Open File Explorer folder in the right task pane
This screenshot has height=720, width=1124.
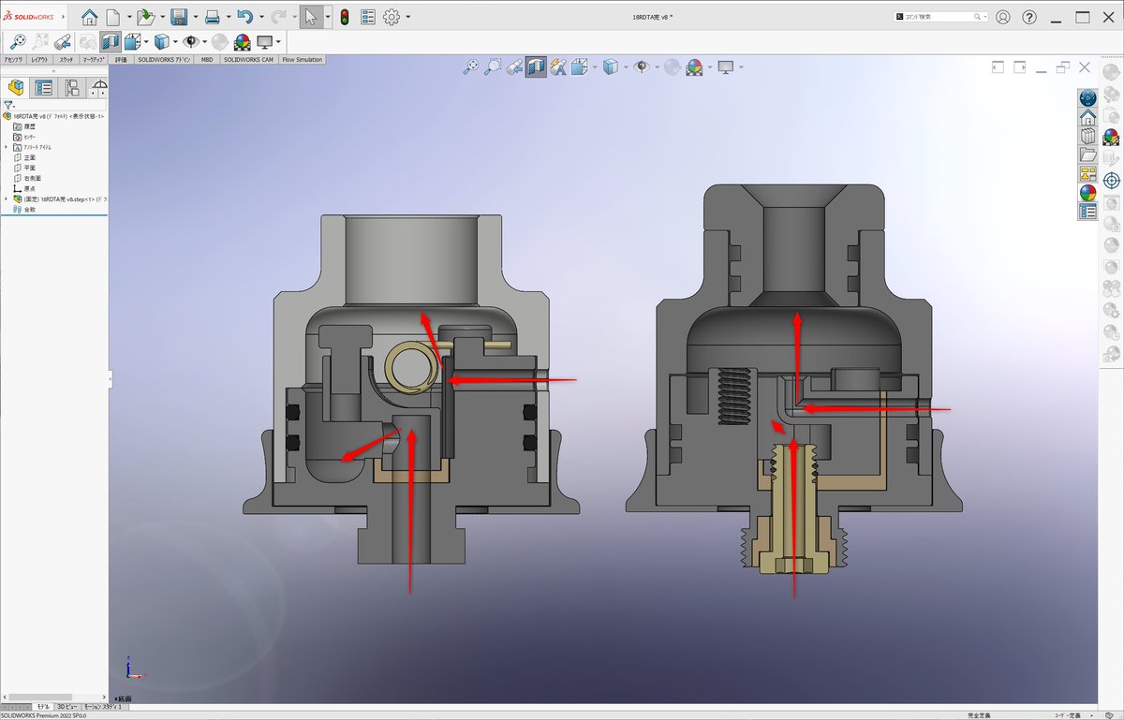[x=1087, y=154]
